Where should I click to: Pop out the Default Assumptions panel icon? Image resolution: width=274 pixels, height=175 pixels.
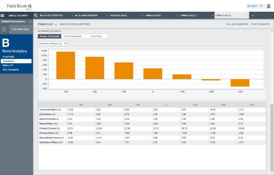pos(31,21)
